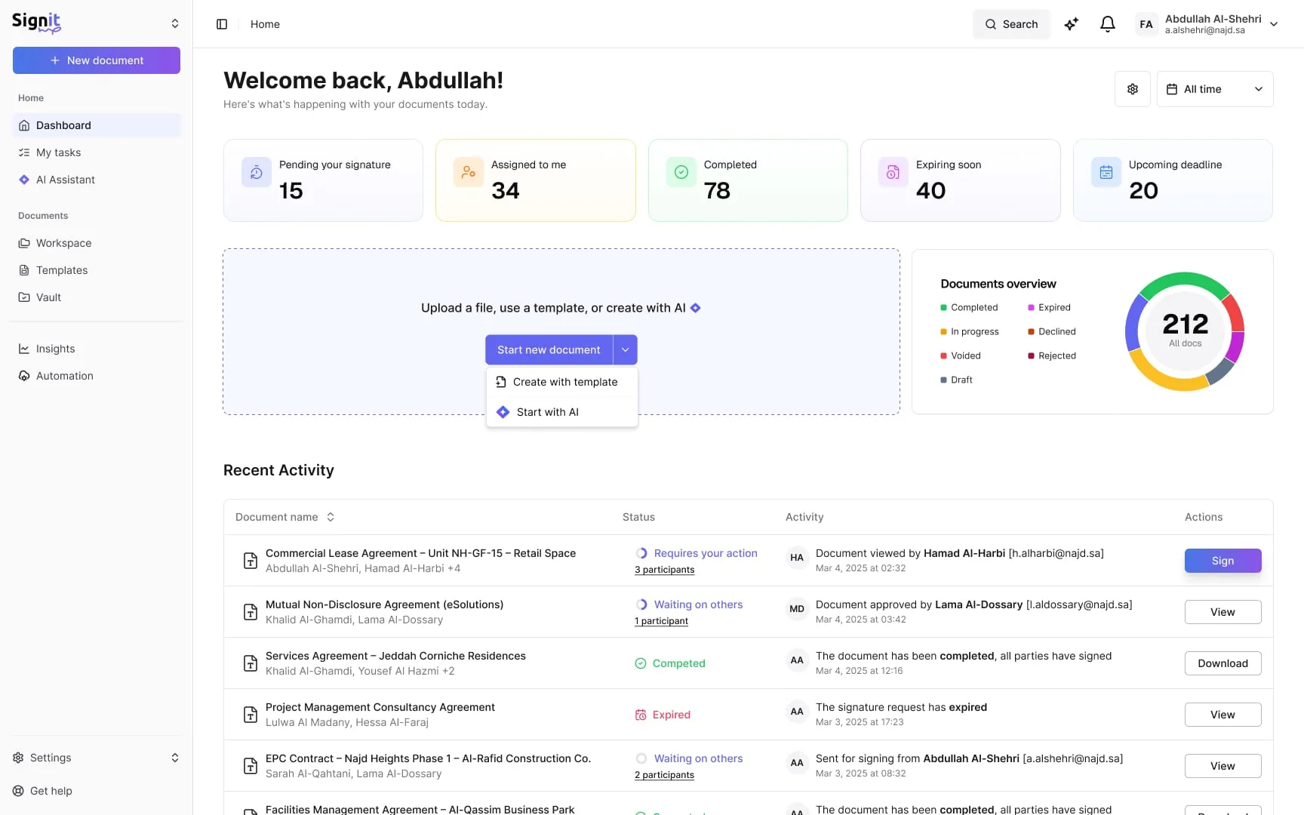The height and width of the screenshot is (815, 1304).
Task: Select Templates in the sidebar
Action: click(62, 270)
